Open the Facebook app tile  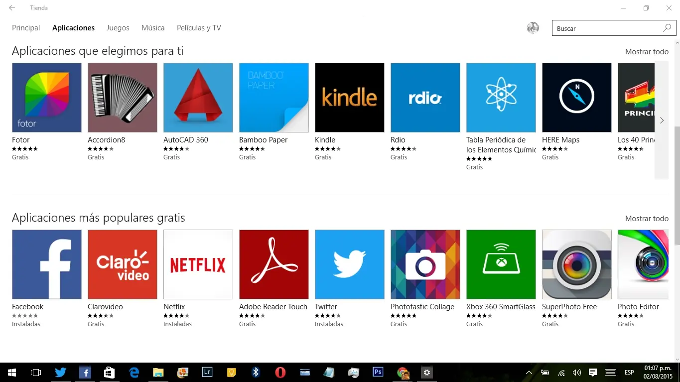pyautogui.click(x=47, y=264)
